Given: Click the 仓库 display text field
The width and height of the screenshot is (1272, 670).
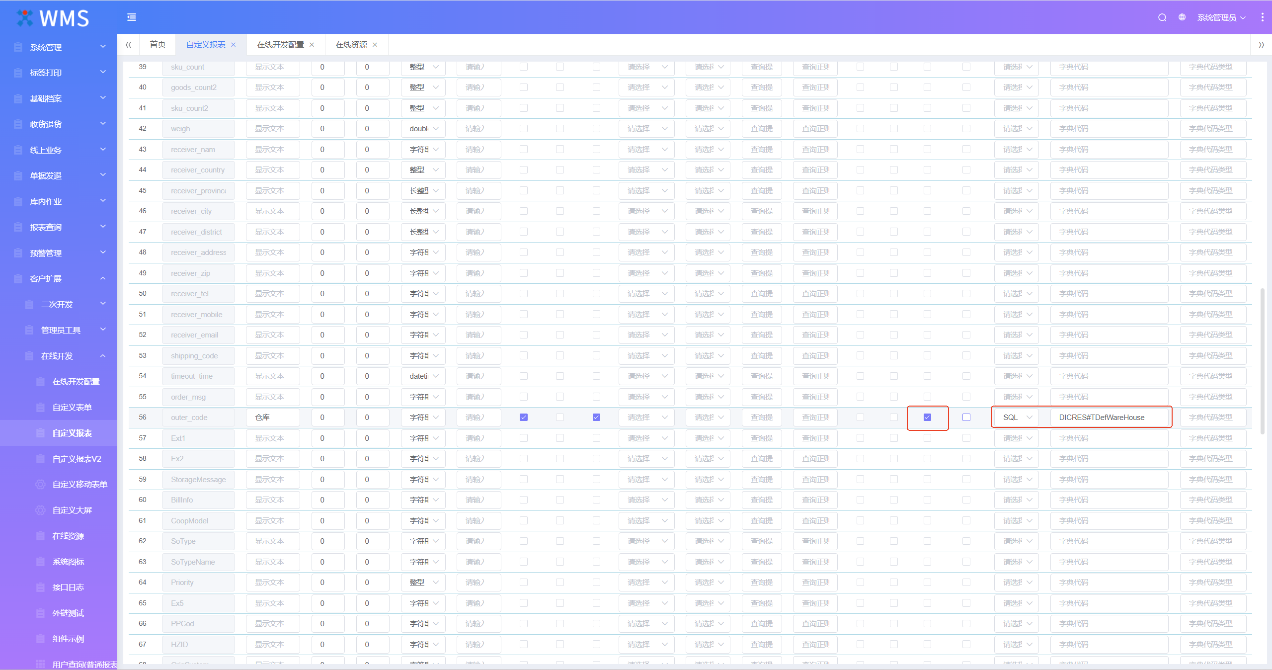Looking at the screenshot, I should [273, 418].
